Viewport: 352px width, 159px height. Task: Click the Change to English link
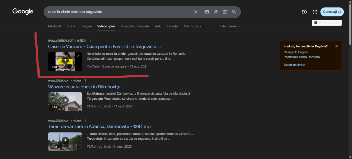[296, 52]
